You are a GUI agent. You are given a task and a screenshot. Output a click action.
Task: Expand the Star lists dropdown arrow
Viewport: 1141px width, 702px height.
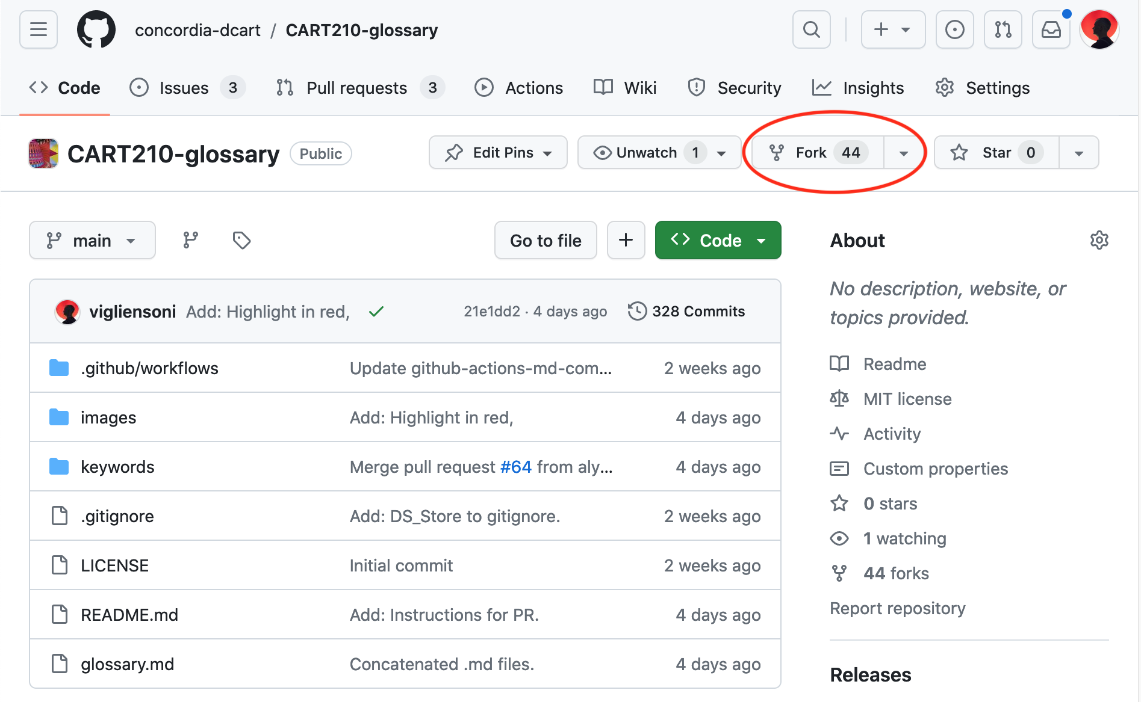1079,153
